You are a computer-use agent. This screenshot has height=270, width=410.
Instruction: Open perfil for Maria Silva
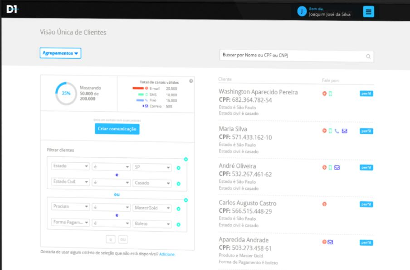366,131
